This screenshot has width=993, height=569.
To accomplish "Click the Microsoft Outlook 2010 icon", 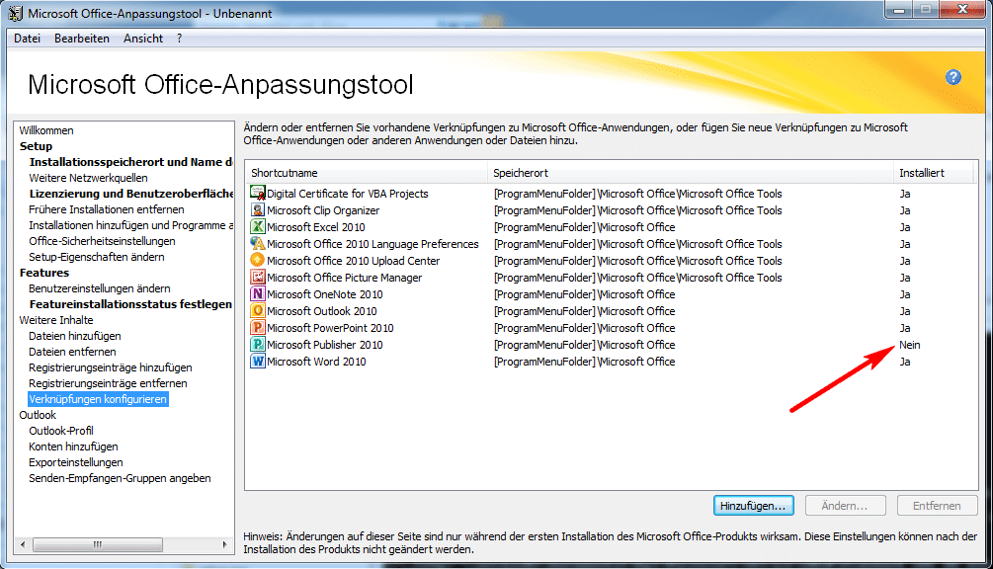I will [x=257, y=311].
